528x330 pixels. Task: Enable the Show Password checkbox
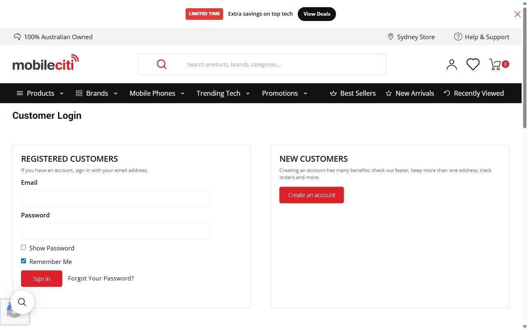point(24,247)
